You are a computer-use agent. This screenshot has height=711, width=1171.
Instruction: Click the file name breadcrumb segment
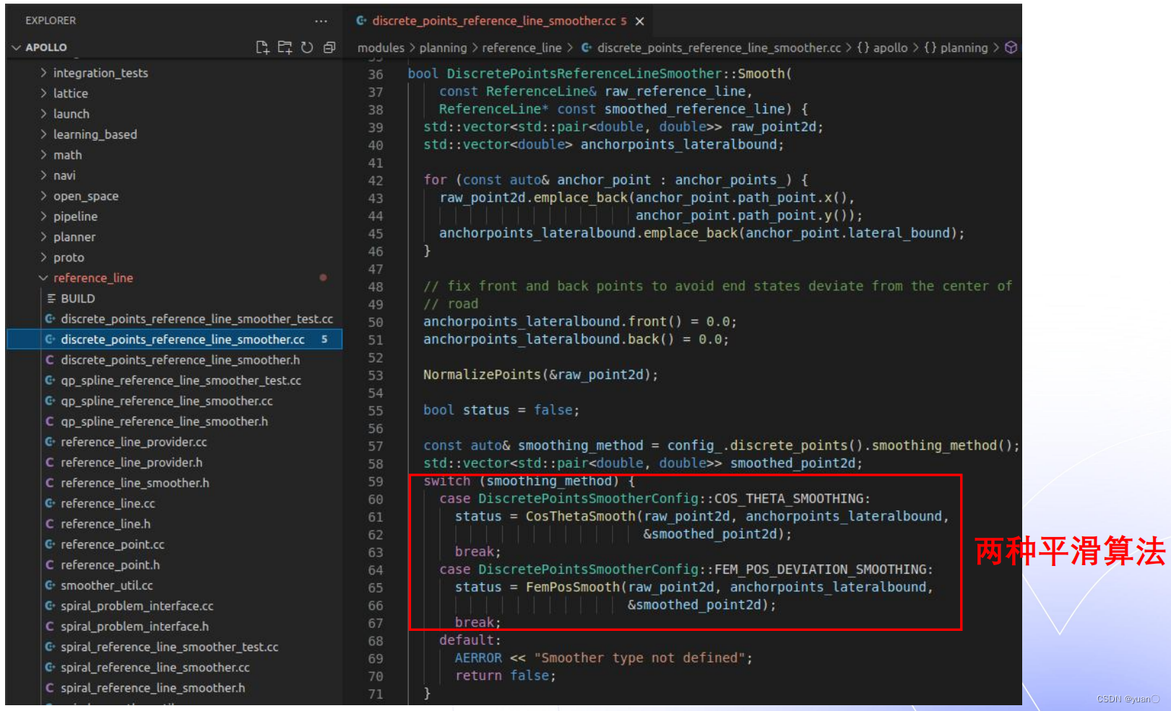[719, 48]
